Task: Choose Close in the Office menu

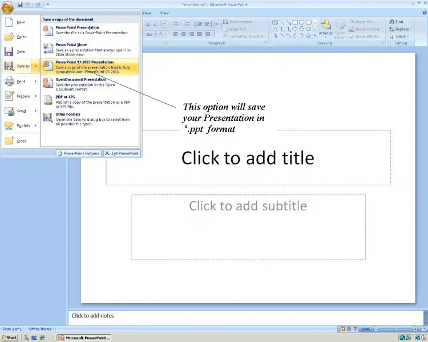Action: [21, 141]
